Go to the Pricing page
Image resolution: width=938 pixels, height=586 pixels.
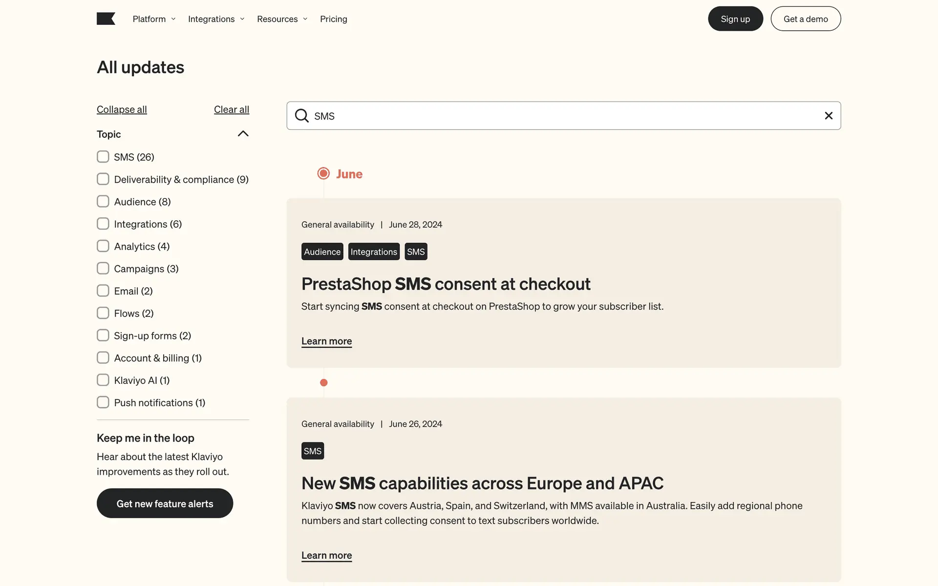(333, 19)
